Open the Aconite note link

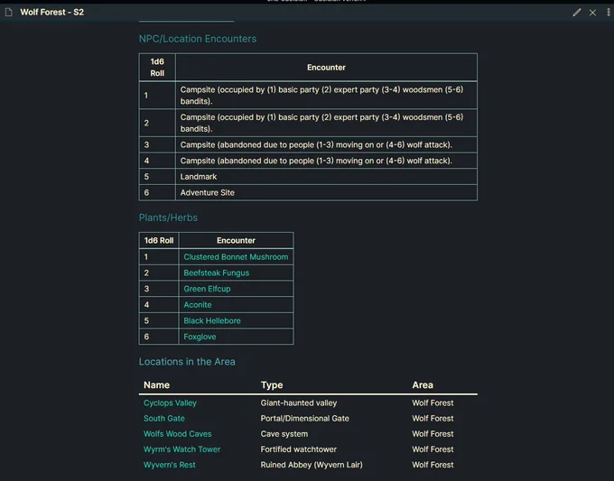coord(198,304)
